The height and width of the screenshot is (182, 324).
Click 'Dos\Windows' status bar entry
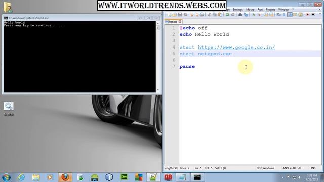[265, 168]
